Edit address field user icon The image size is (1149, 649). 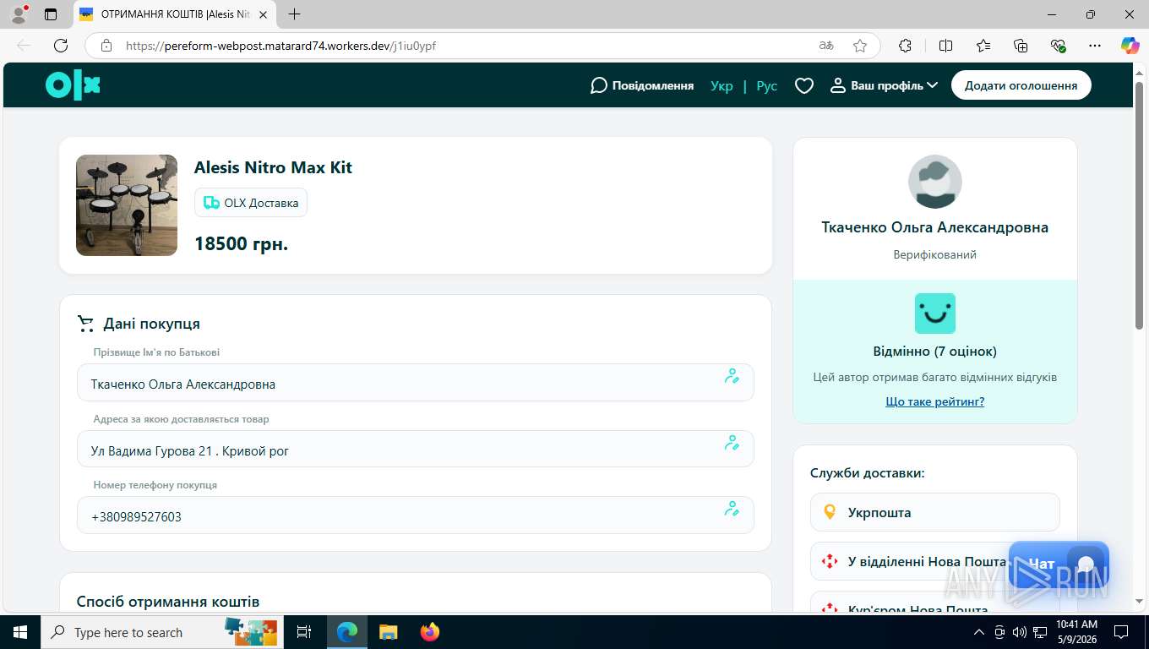[x=732, y=443]
